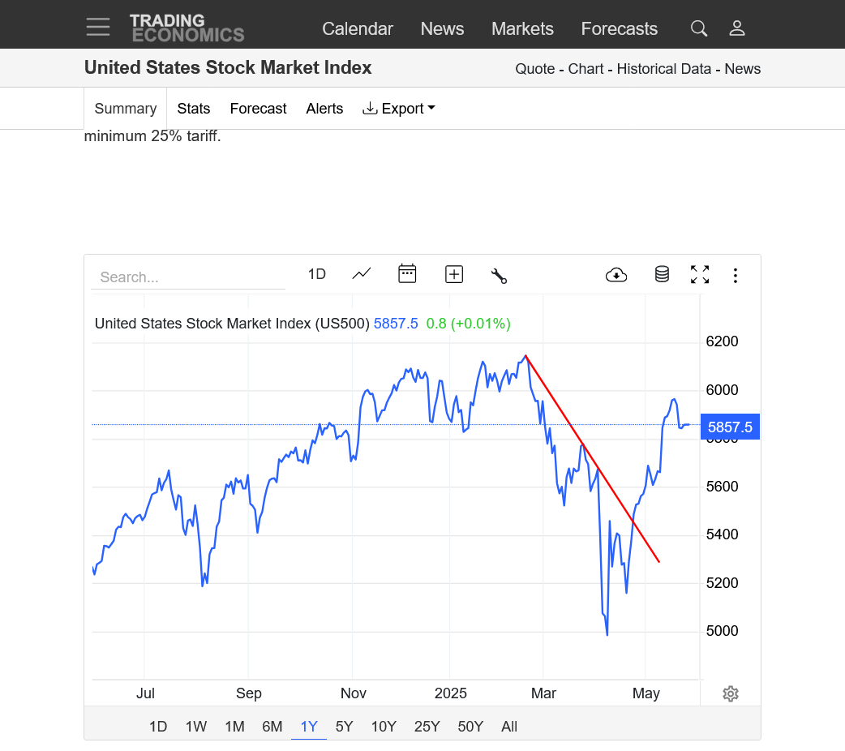Open the chart calendar date picker
Screen dimensions: 845x751
tap(407, 274)
